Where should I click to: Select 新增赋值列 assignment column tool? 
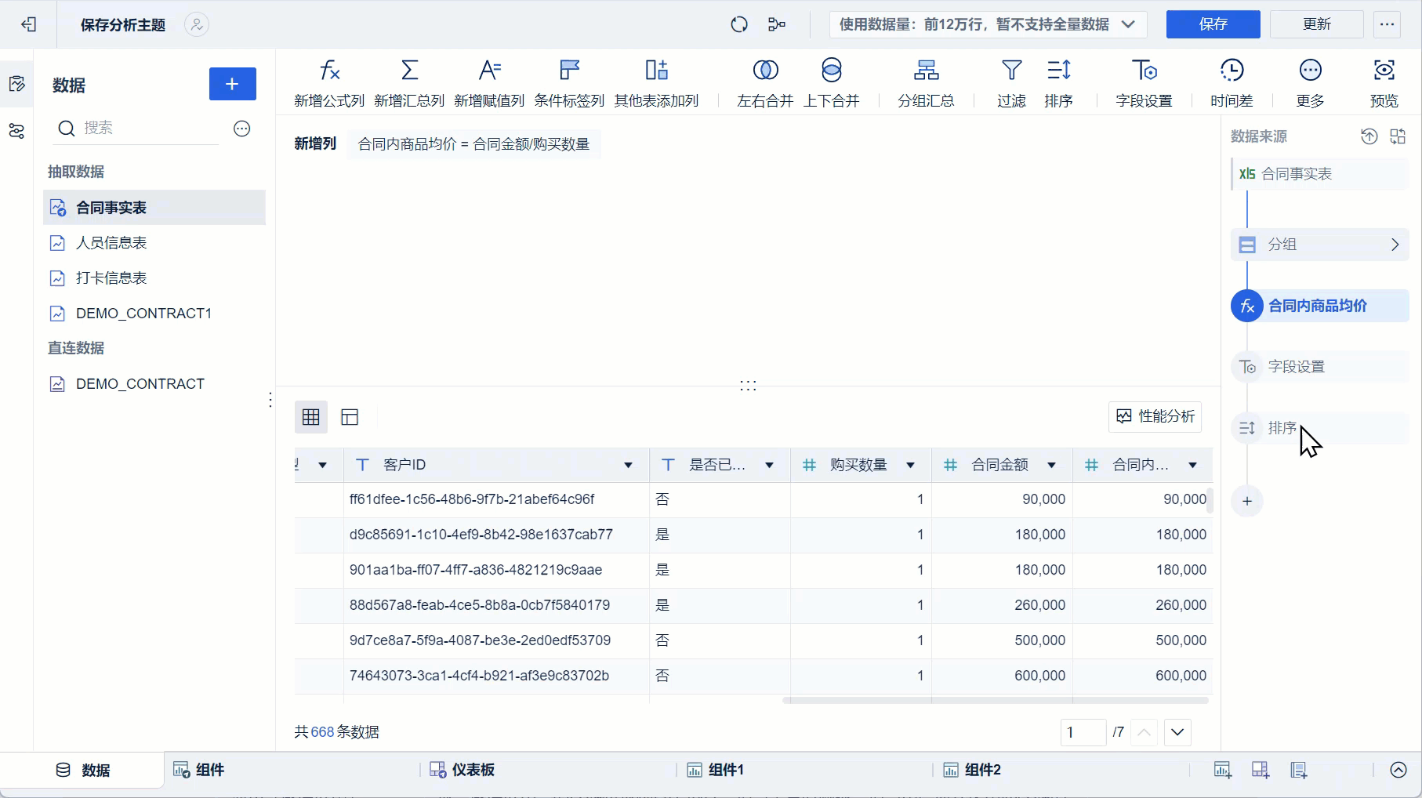pos(489,83)
